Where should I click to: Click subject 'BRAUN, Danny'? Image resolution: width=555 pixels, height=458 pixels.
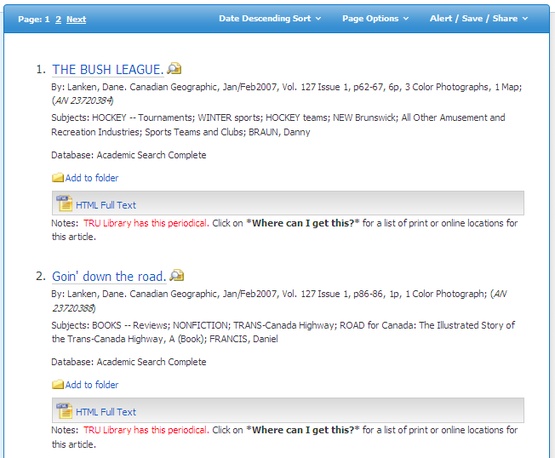tap(279, 132)
